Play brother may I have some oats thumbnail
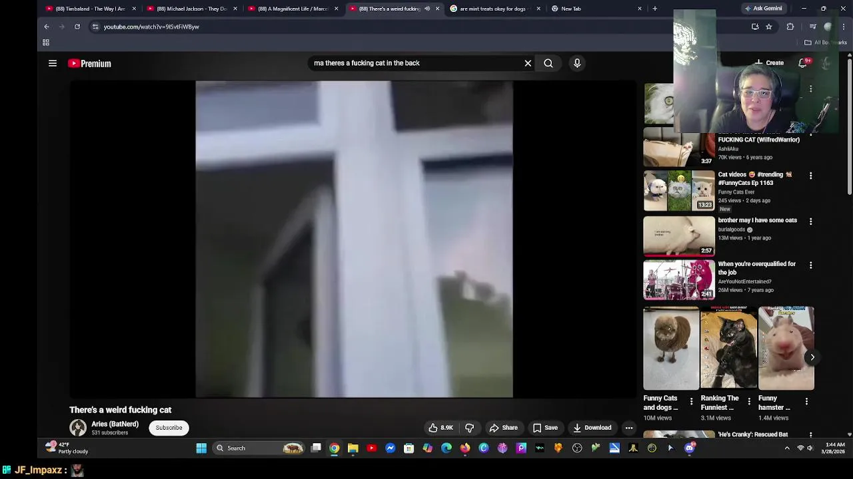The image size is (853, 479). coord(678,236)
